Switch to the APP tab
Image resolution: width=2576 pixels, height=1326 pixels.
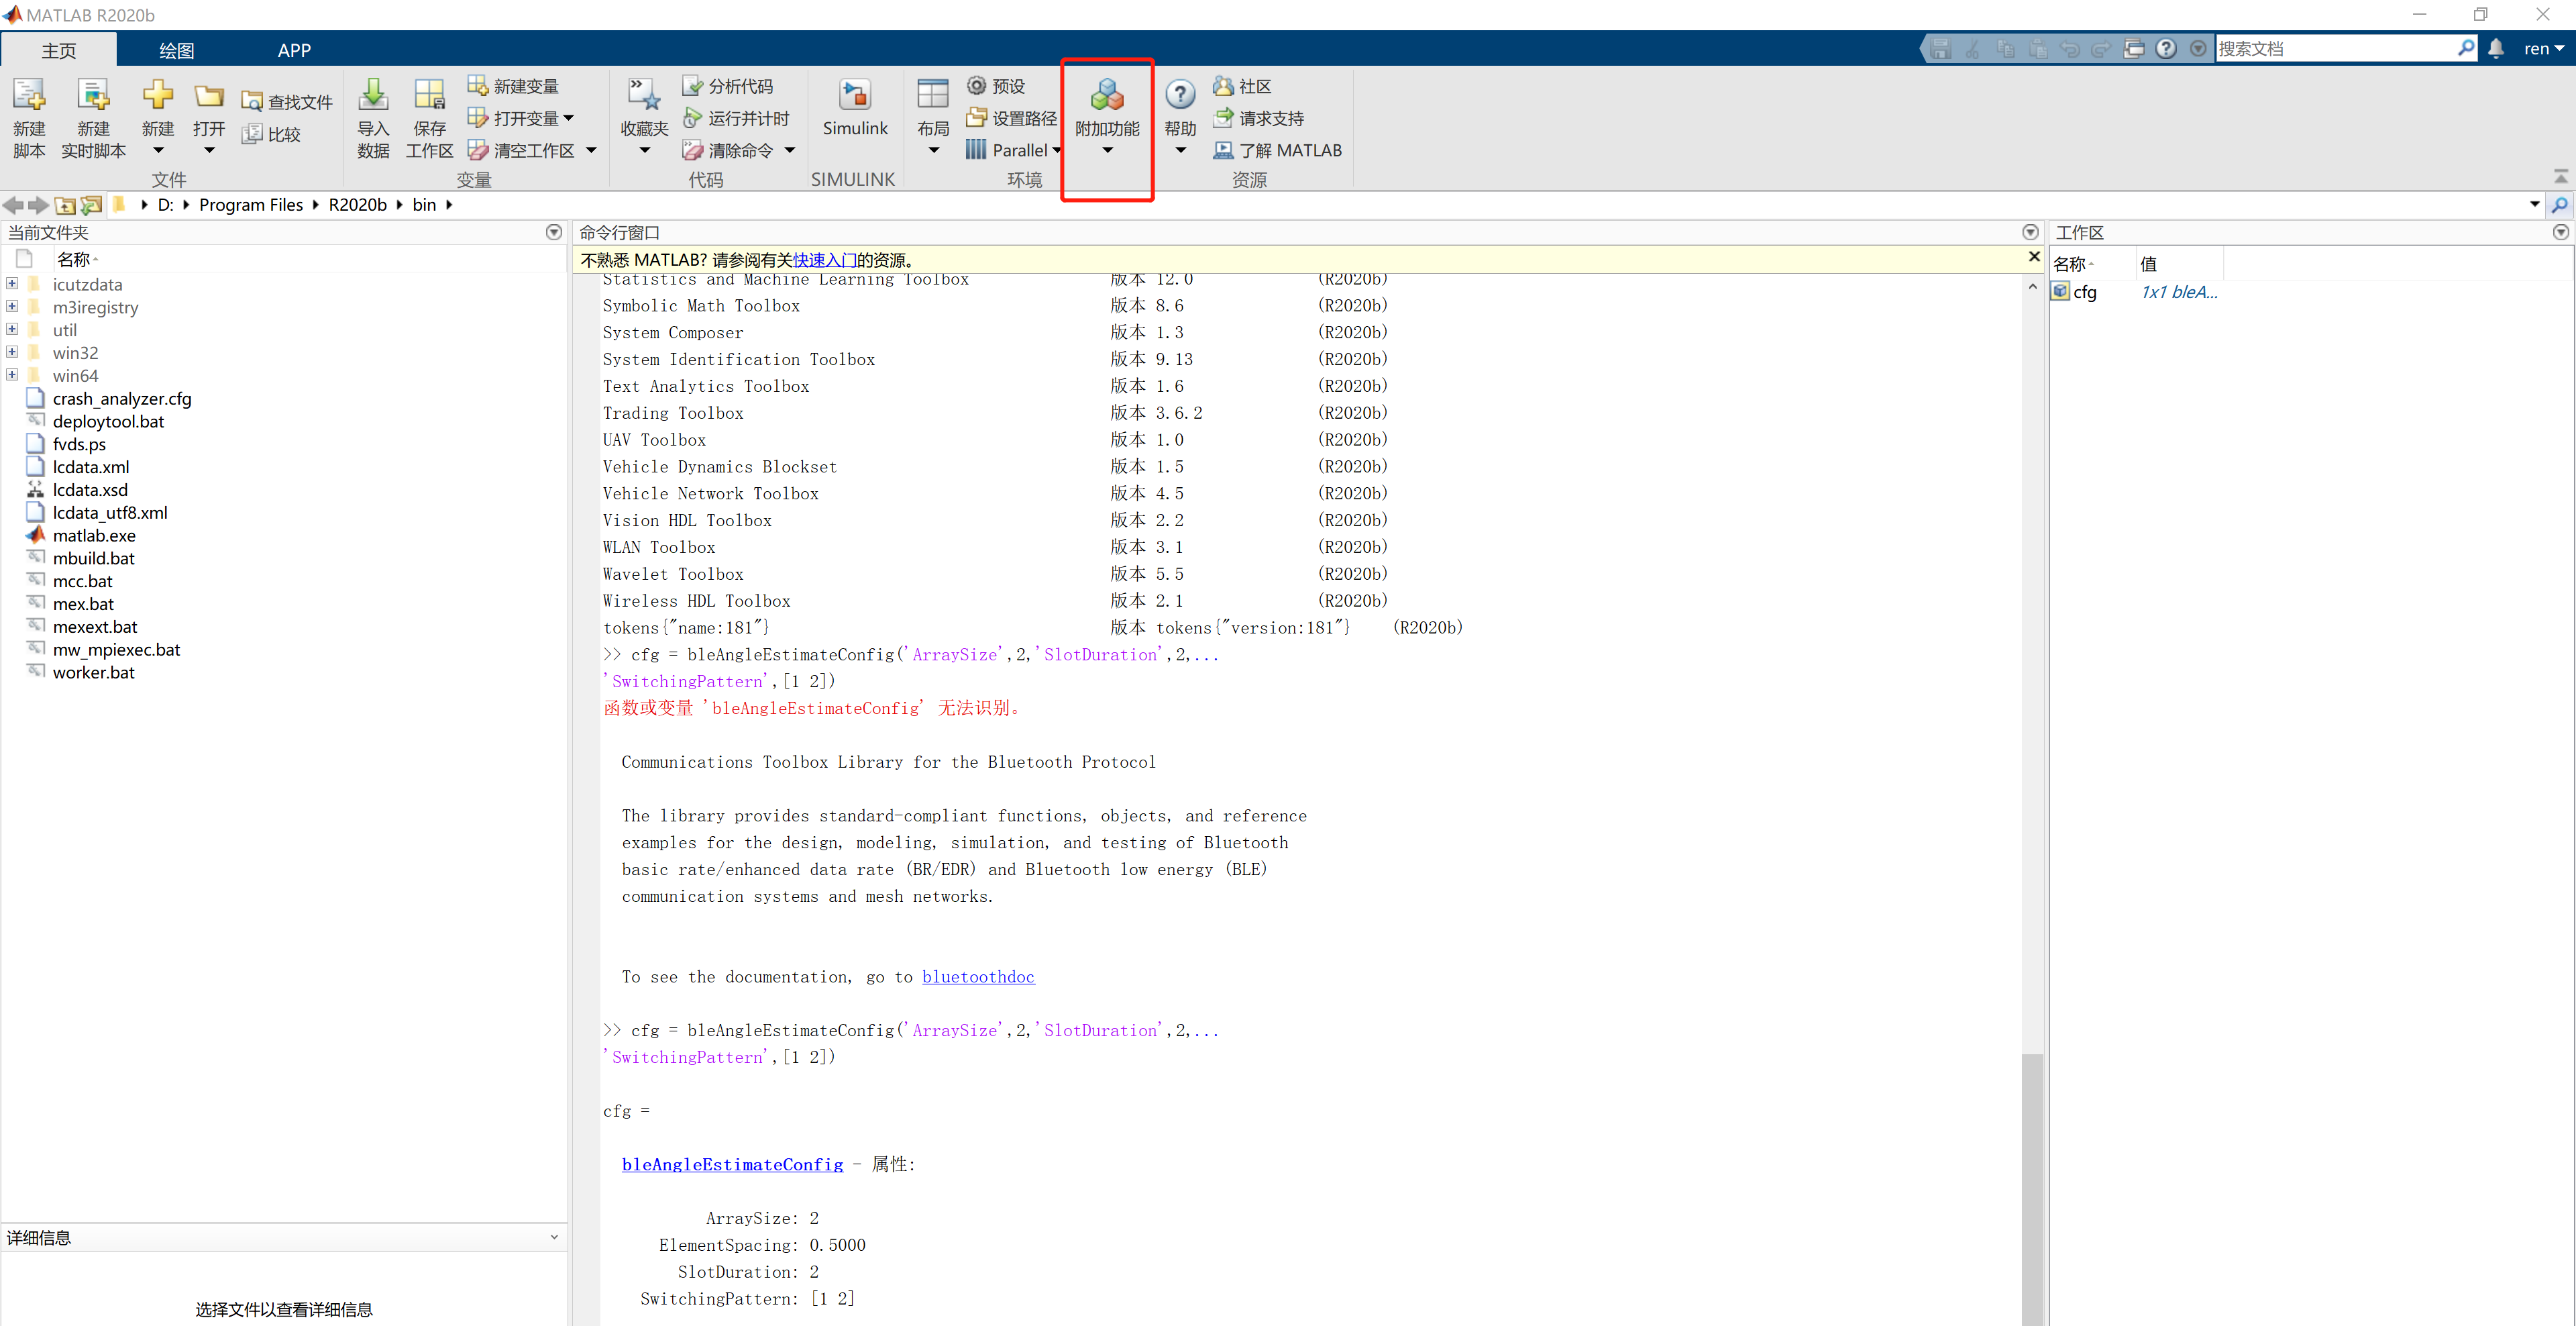[x=294, y=50]
